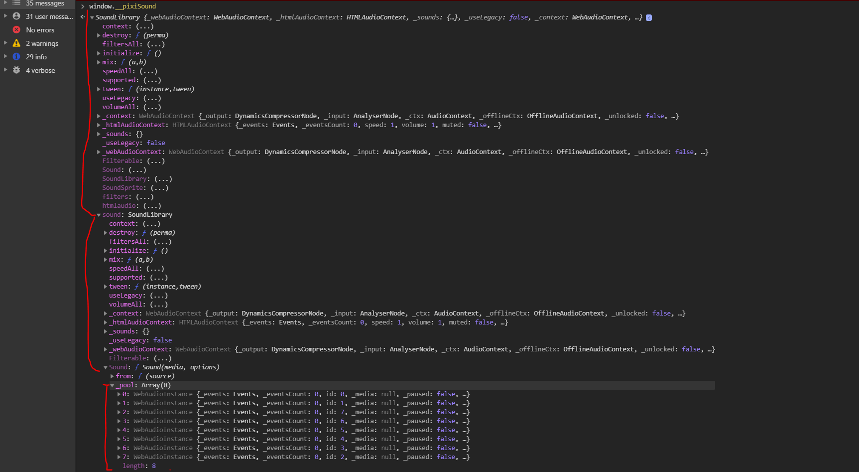Click the collapse chevron left of SoundLibrary

click(91, 17)
